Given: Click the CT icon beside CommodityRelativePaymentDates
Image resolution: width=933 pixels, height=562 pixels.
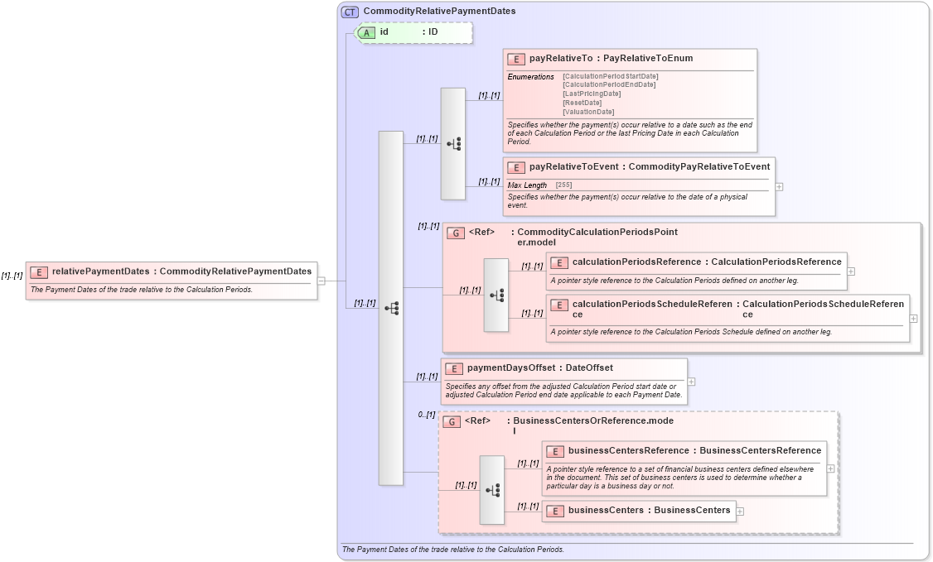Looking at the screenshot, I should (x=350, y=12).
